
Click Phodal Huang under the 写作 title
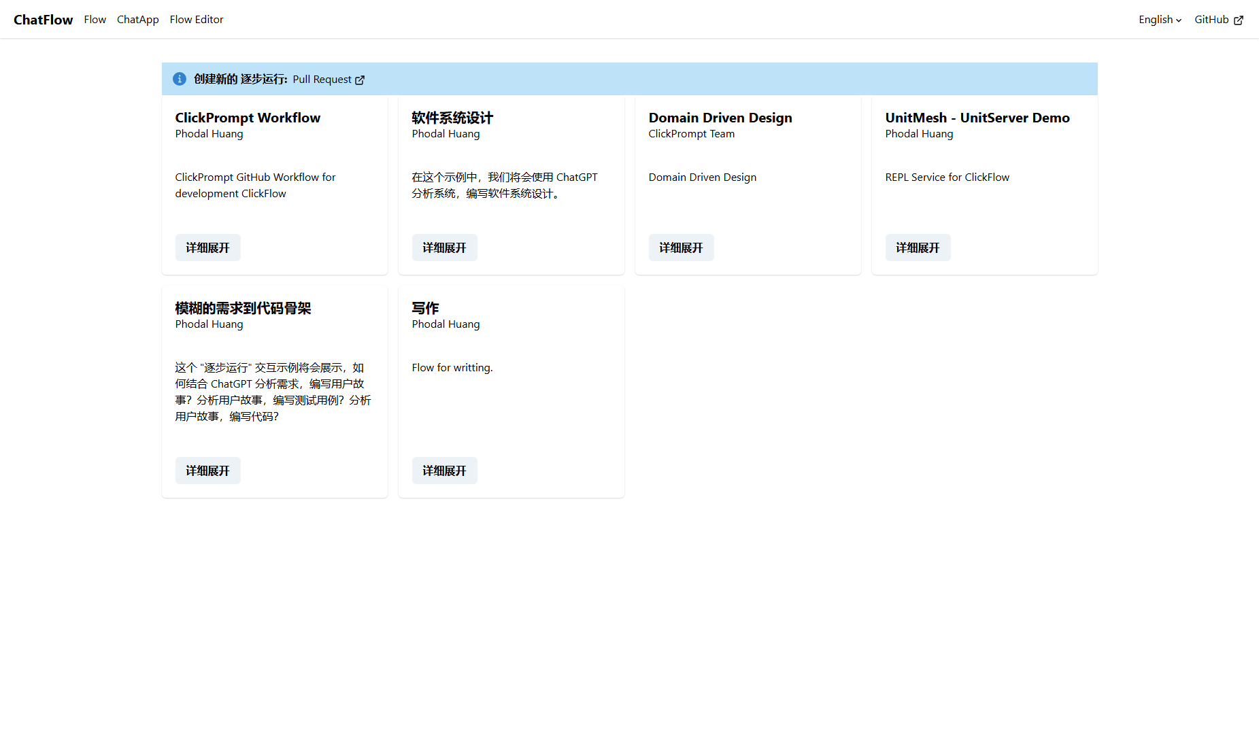click(446, 324)
